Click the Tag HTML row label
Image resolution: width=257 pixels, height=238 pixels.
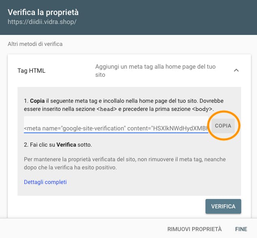tap(31, 71)
